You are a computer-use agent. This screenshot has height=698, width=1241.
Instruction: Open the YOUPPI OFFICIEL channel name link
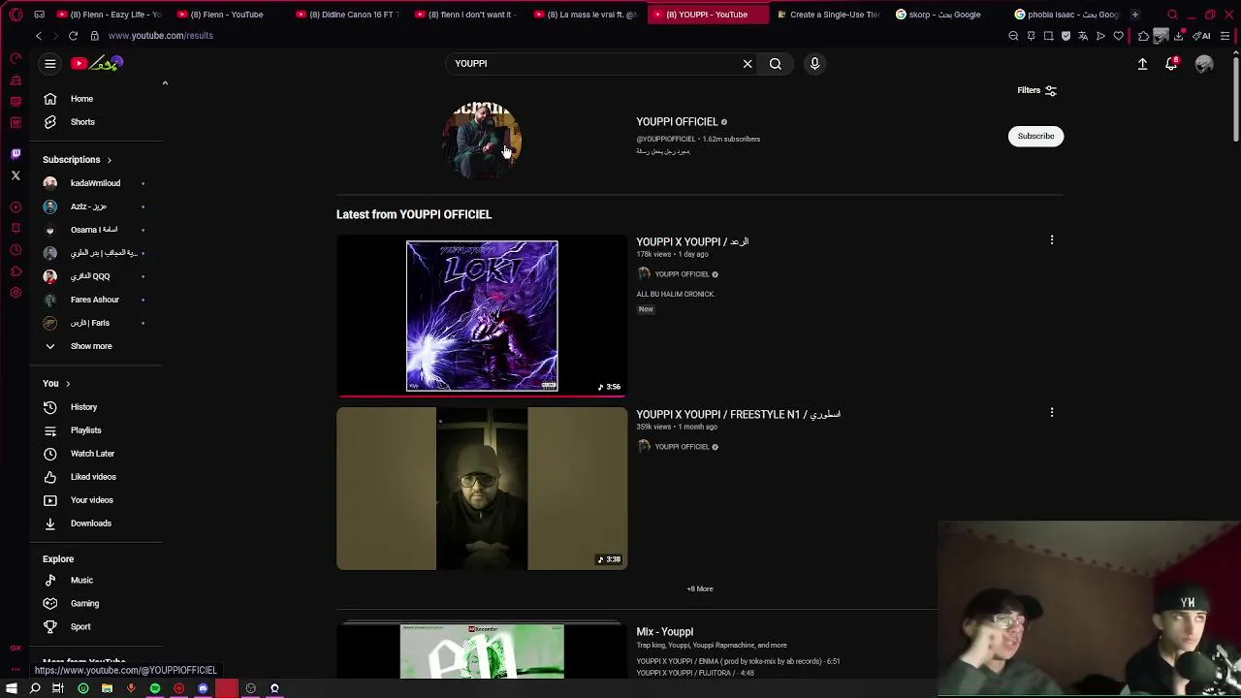point(677,122)
